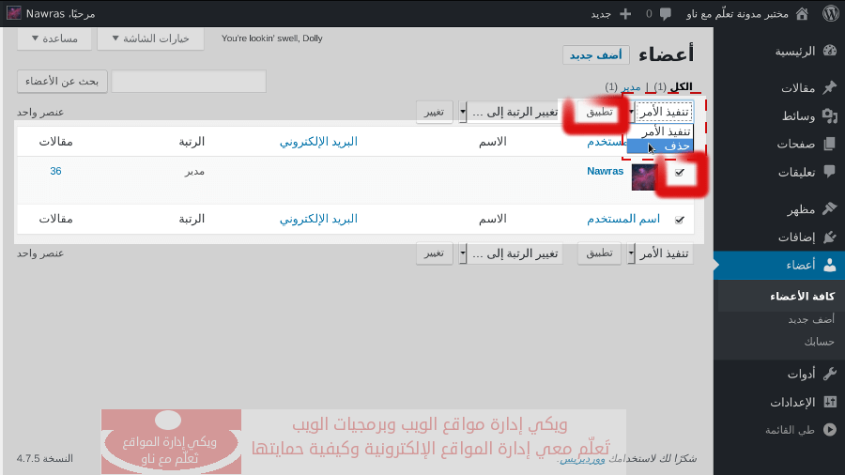Viewport: 845px width, 475px height.
Task: Click the Pages (صفحات) sidebar icon
Action: 829,145
